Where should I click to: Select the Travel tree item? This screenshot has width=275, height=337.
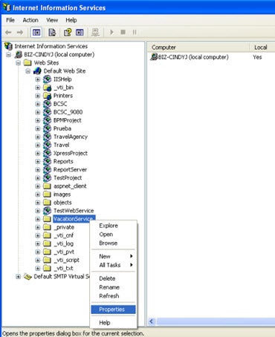click(x=62, y=145)
